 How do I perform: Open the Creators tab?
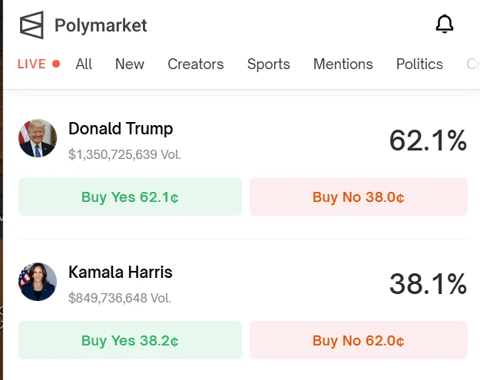click(x=196, y=64)
